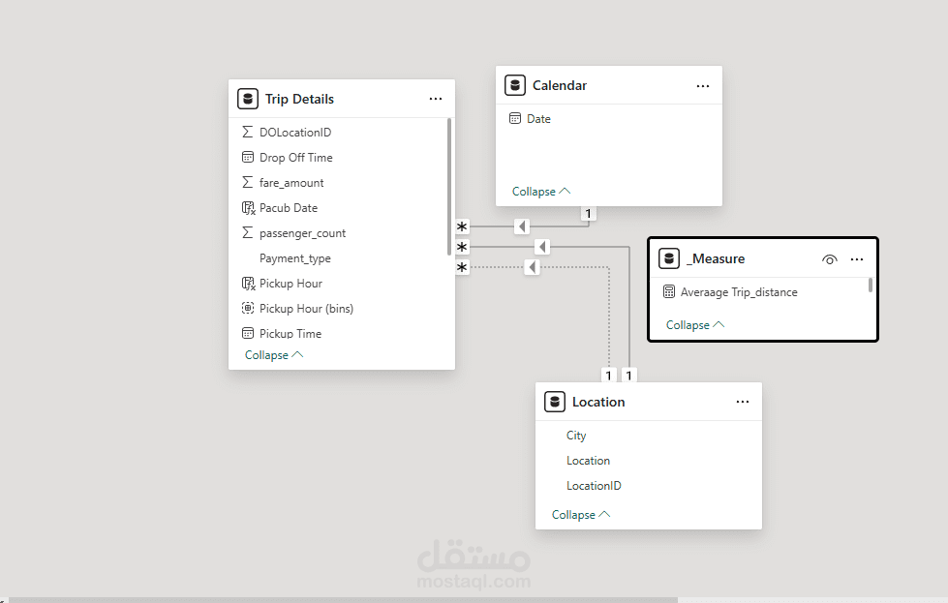This screenshot has width=948, height=603.
Task: Click the _Measure table database icon
Action: [668, 258]
